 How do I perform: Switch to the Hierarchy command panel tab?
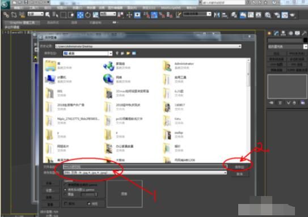pyautogui.click(x=283, y=33)
